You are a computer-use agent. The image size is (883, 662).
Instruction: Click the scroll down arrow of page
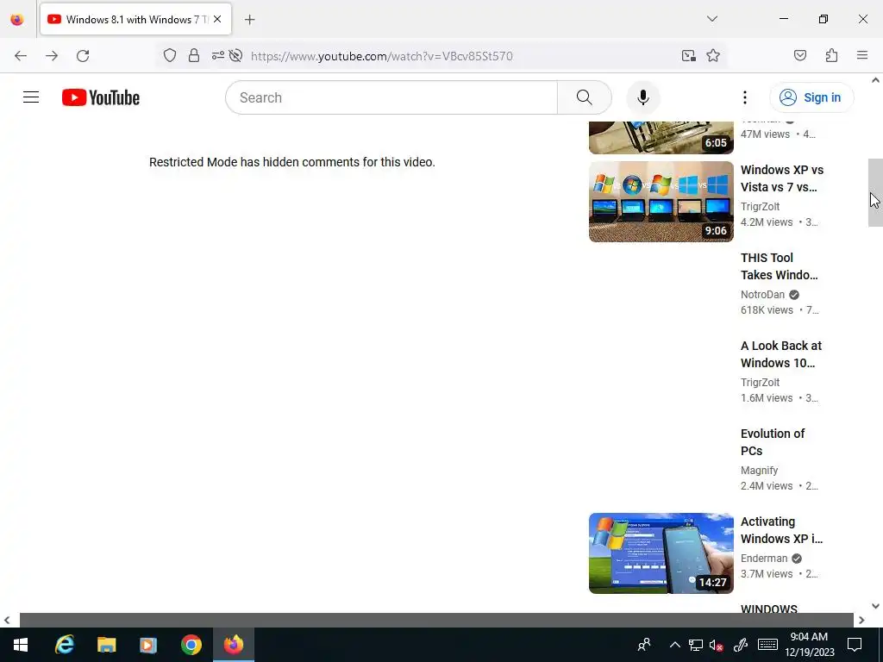point(875,606)
